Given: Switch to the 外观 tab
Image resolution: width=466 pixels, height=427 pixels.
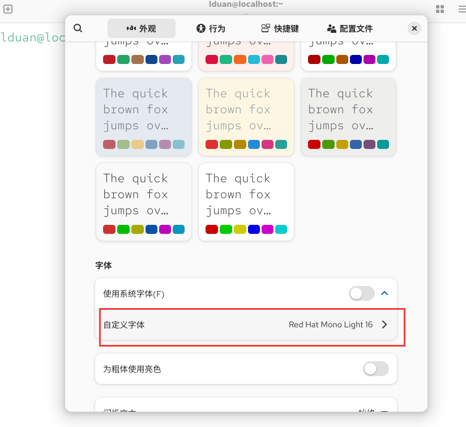Looking at the screenshot, I should (142, 28).
